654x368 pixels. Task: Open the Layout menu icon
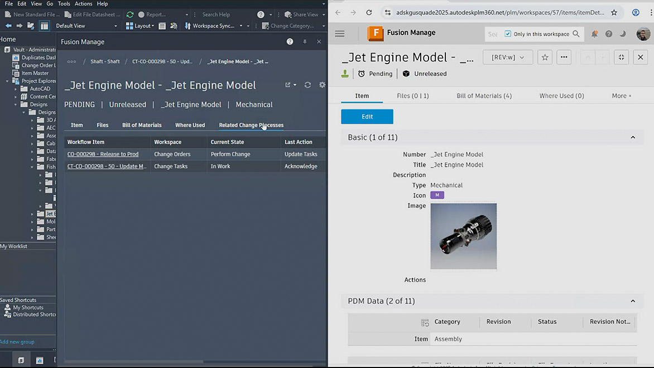[x=129, y=26]
